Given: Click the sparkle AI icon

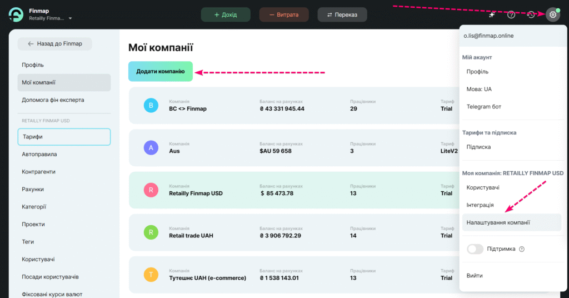Looking at the screenshot, I should 492,14.
